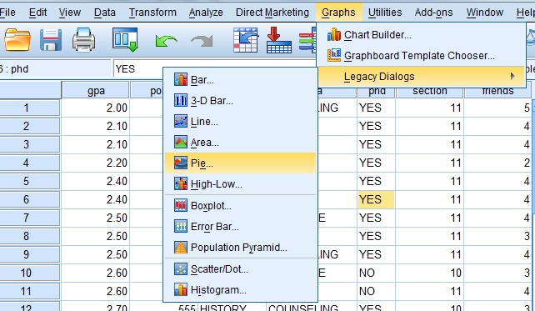Click highlighted YES cell in row 6
The image size is (535, 311).
click(x=376, y=199)
